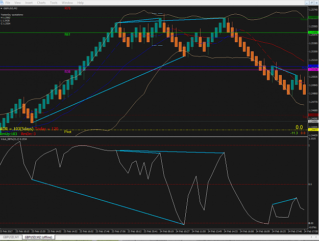319x241 pixels.
Task: Click the Yesterday quotations label
Action: click(x=12, y=15)
